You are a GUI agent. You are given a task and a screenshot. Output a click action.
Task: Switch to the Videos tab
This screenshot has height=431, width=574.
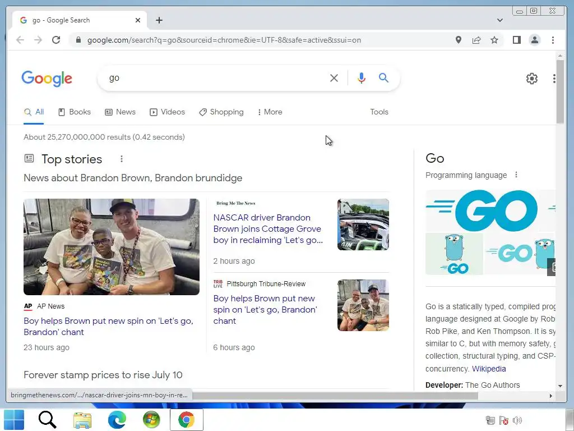(x=167, y=112)
